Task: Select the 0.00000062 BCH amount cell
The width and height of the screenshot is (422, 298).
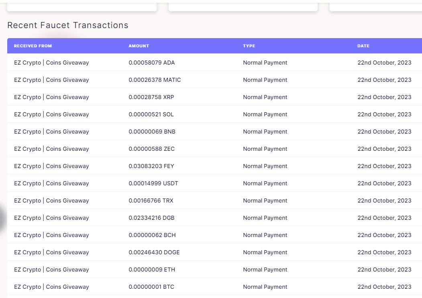Action: point(152,235)
